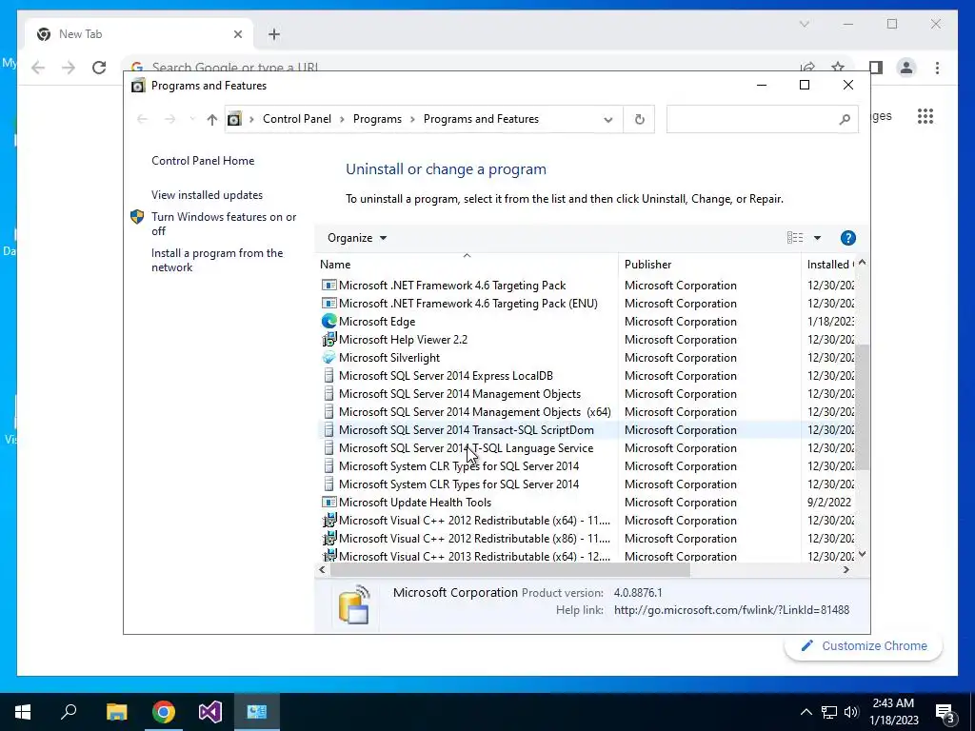The height and width of the screenshot is (731, 975).
Task: Open a new Chrome tab with plus icon
Action: tap(274, 34)
